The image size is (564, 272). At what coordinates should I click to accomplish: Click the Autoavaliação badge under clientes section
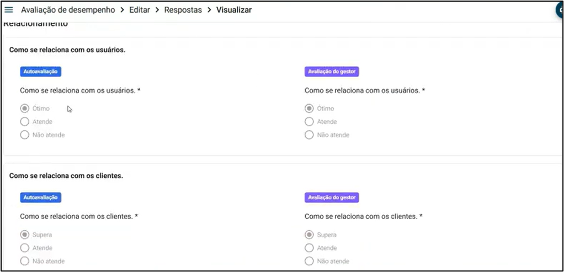pyautogui.click(x=40, y=197)
